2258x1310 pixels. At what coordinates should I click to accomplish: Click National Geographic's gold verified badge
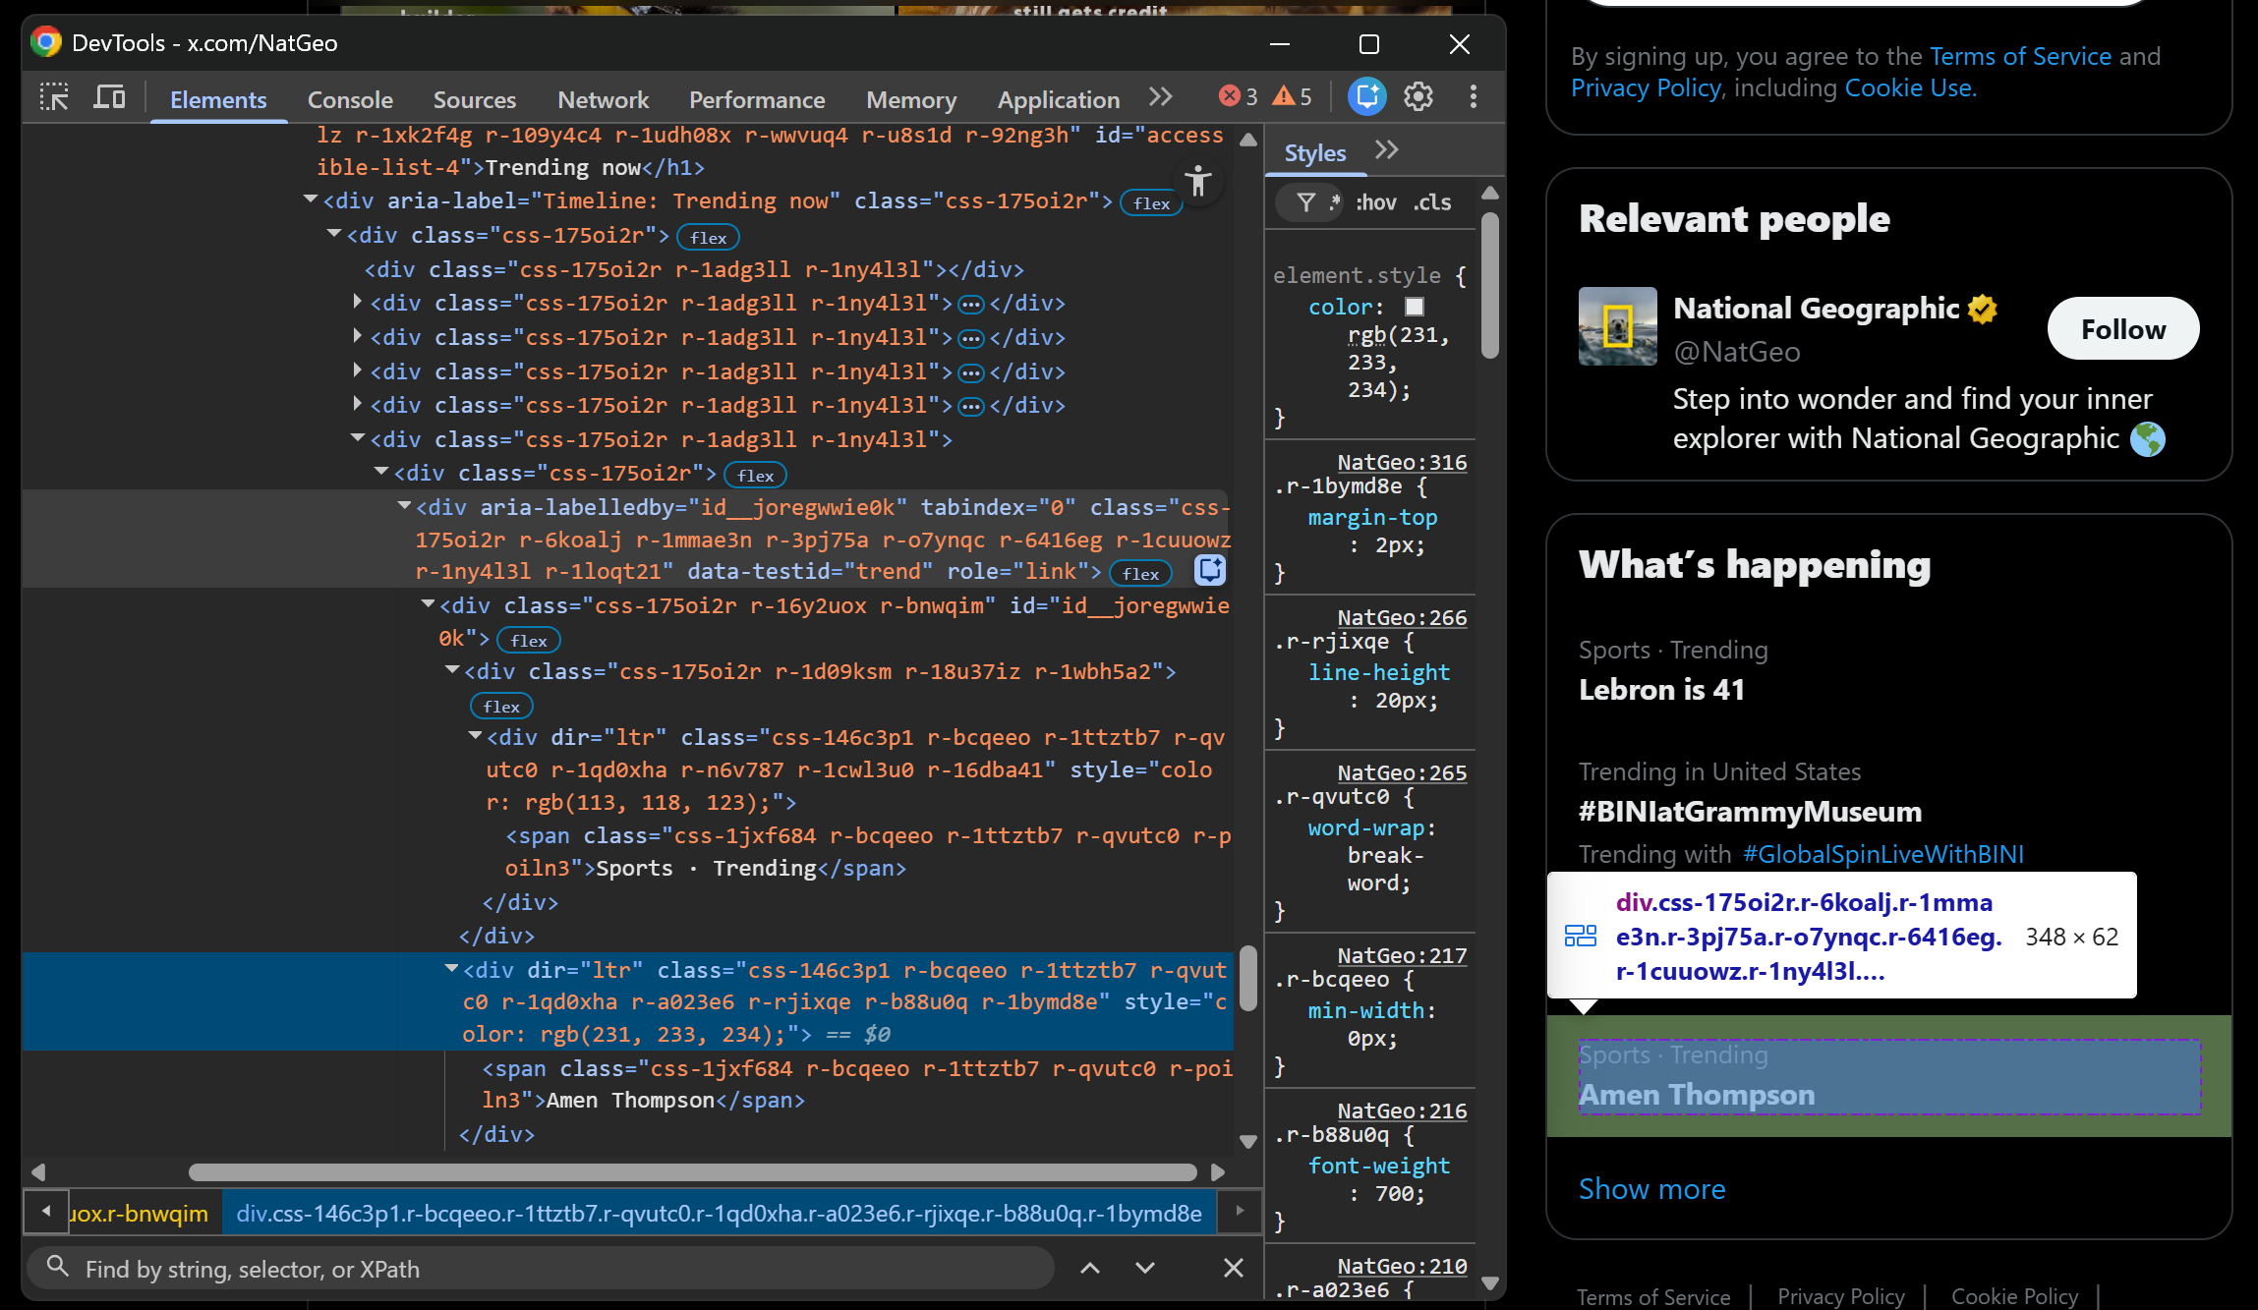(1983, 309)
